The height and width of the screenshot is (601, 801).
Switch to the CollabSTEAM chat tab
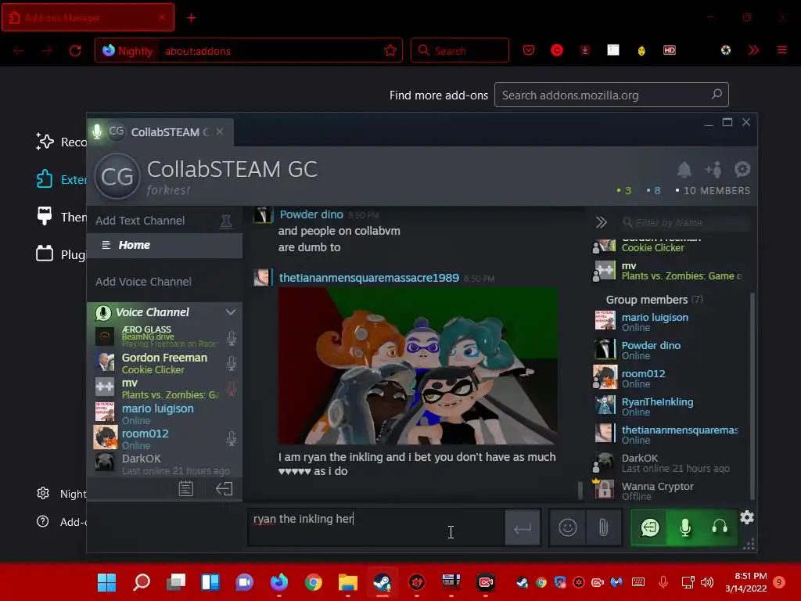pos(161,132)
